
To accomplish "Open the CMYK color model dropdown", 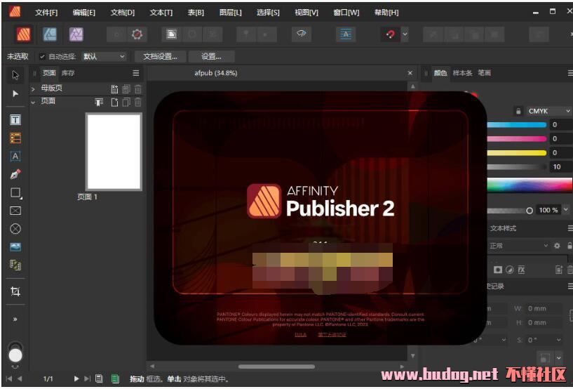I will pos(549,111).
